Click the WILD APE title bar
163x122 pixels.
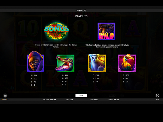coord(81,11)
